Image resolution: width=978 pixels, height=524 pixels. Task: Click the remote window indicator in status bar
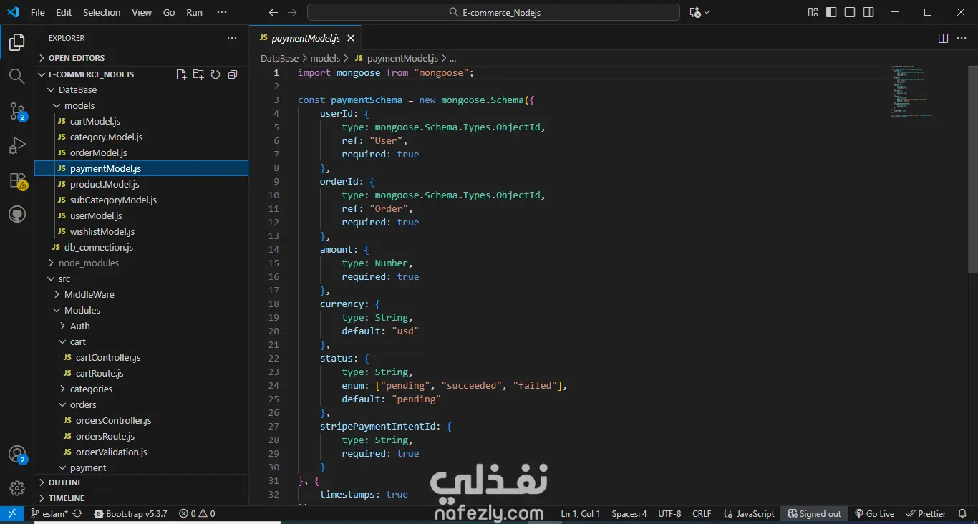pos(12,514)
